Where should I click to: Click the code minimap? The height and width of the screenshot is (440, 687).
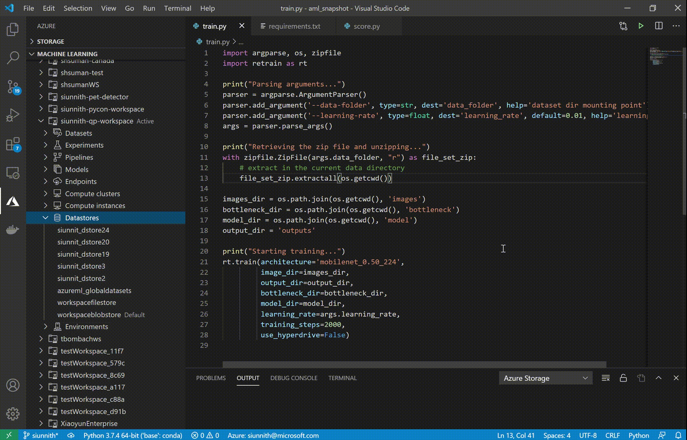(x=665, y=56)
